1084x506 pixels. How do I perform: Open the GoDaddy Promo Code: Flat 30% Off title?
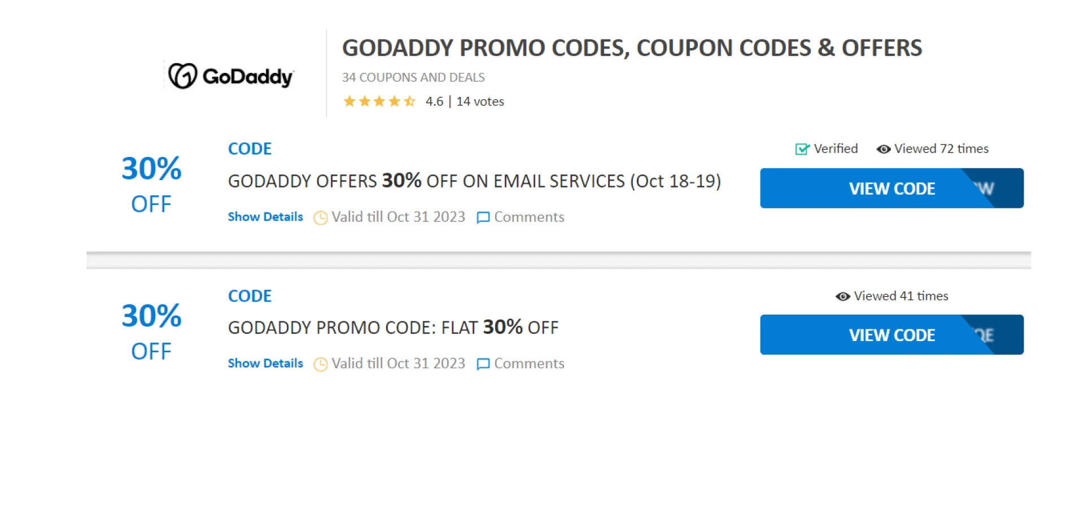pyautogui.click(x=393, y=328)
